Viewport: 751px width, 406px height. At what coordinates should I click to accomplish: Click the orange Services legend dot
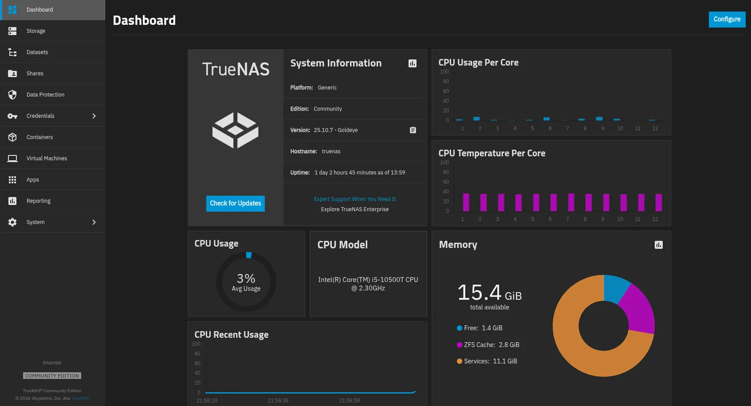(460, 362)
